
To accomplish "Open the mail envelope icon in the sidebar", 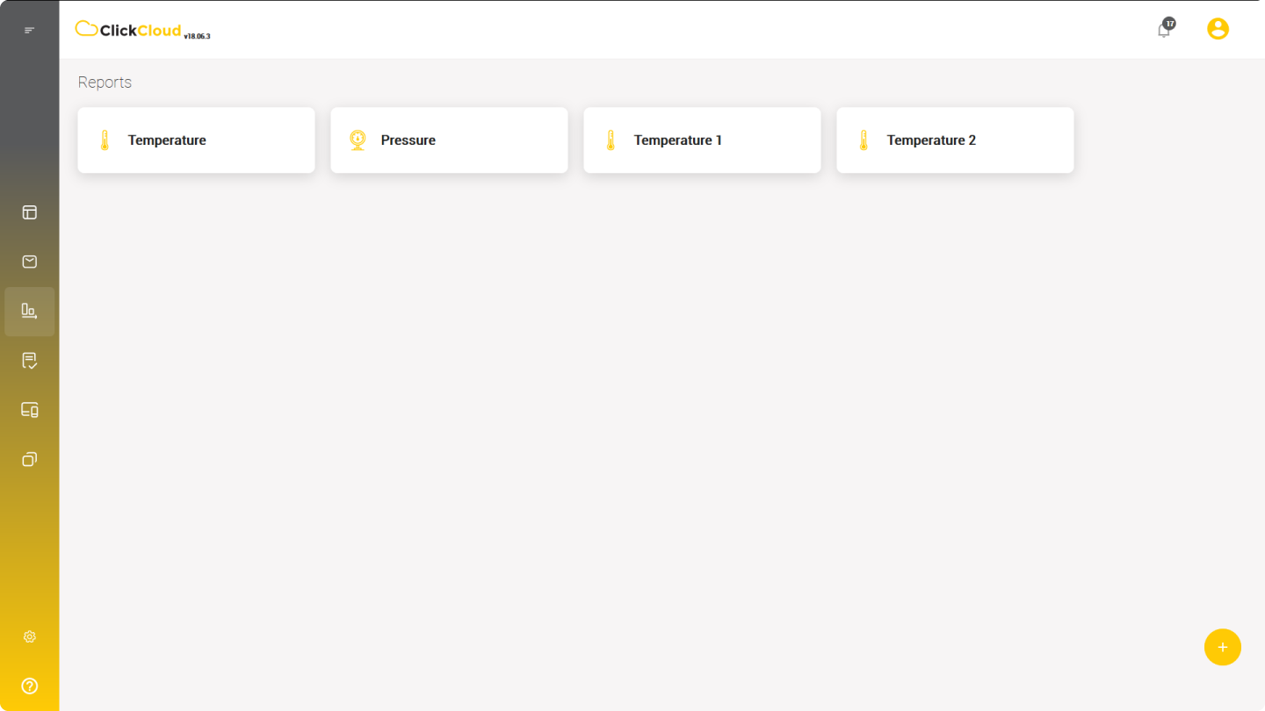I will click(x=29, y=262).
